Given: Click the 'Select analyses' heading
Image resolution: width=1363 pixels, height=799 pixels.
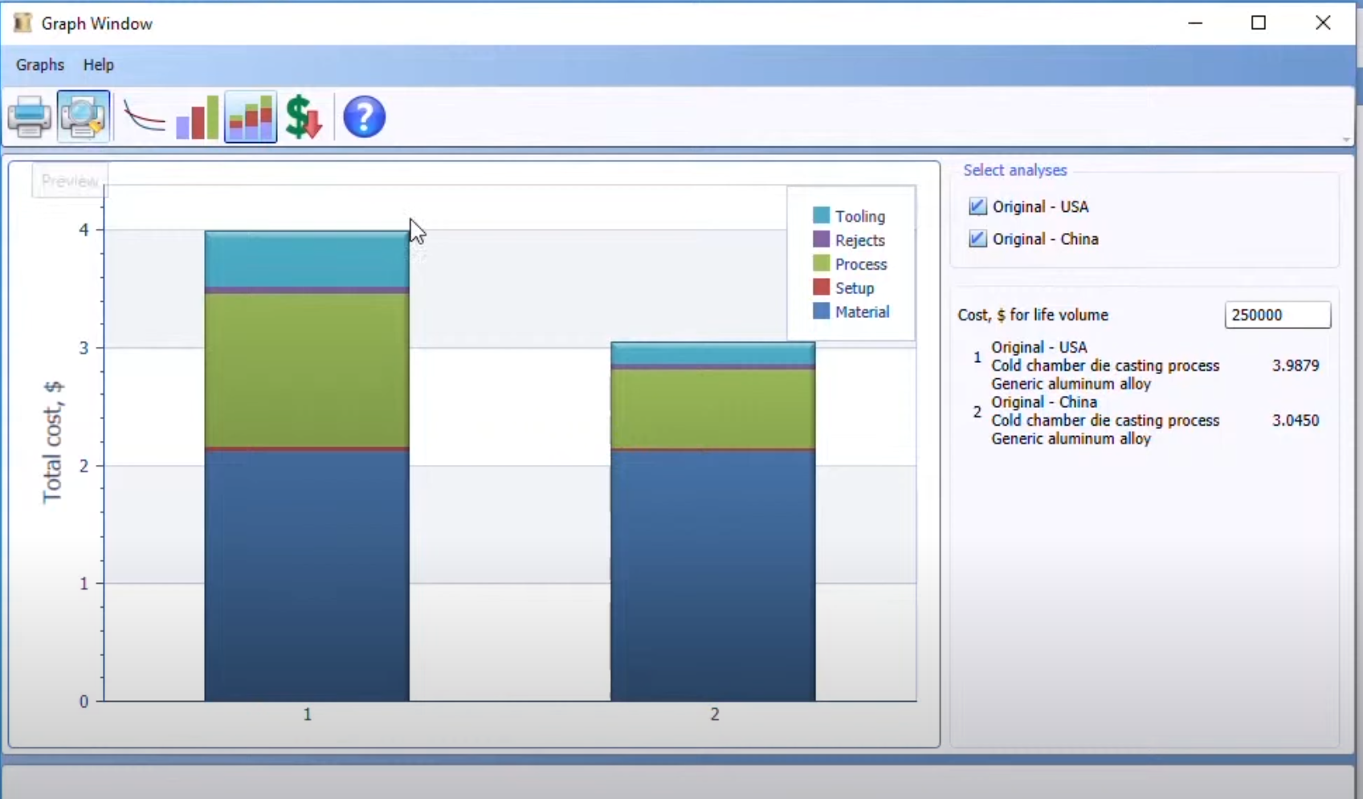Looking at the screenshot, I should coord(1015,170).
